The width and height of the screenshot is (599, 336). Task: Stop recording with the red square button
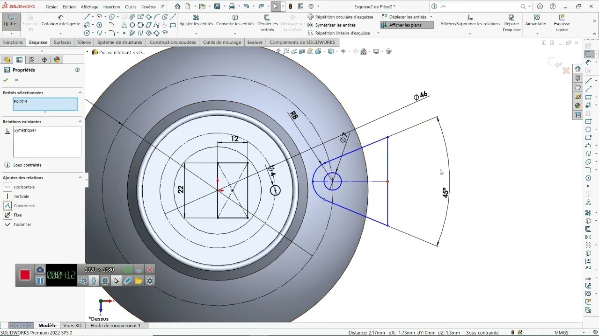tap(25, 275)
